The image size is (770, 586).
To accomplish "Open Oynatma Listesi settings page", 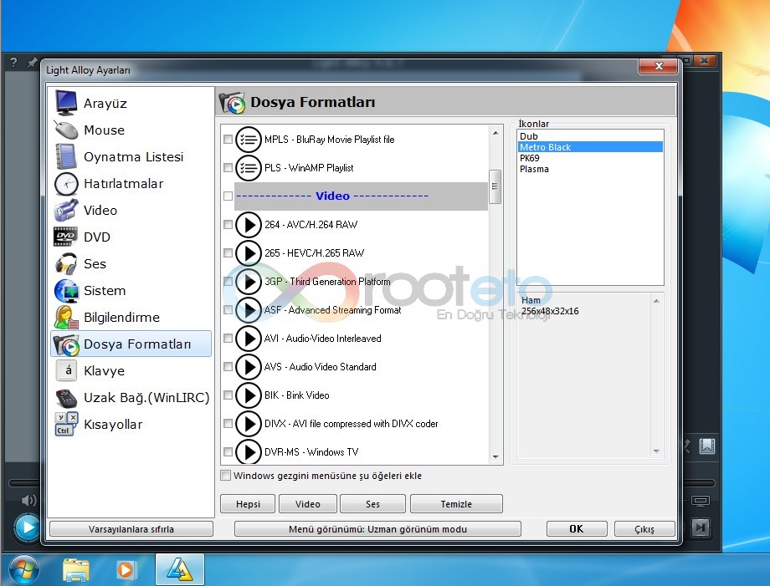I will coord(131,156).
